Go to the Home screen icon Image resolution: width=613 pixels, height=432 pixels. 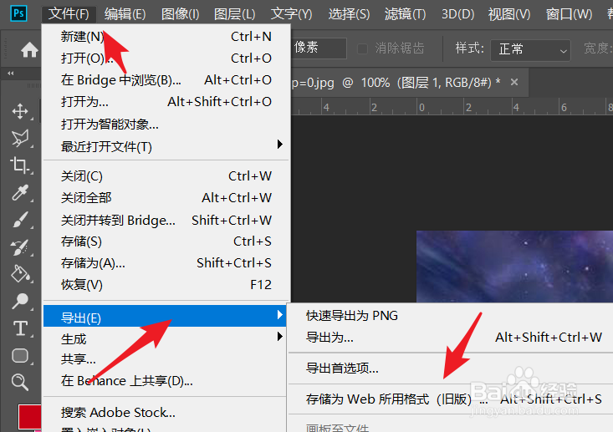coord(29,50)
